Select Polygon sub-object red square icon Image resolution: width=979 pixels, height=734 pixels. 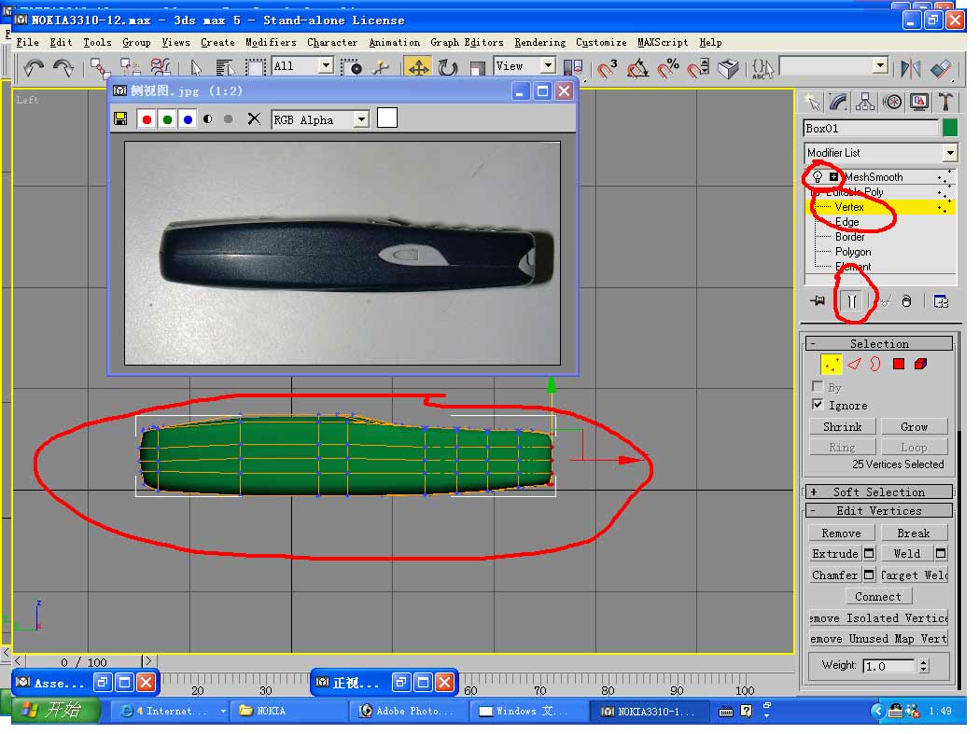tap(899, 364)
